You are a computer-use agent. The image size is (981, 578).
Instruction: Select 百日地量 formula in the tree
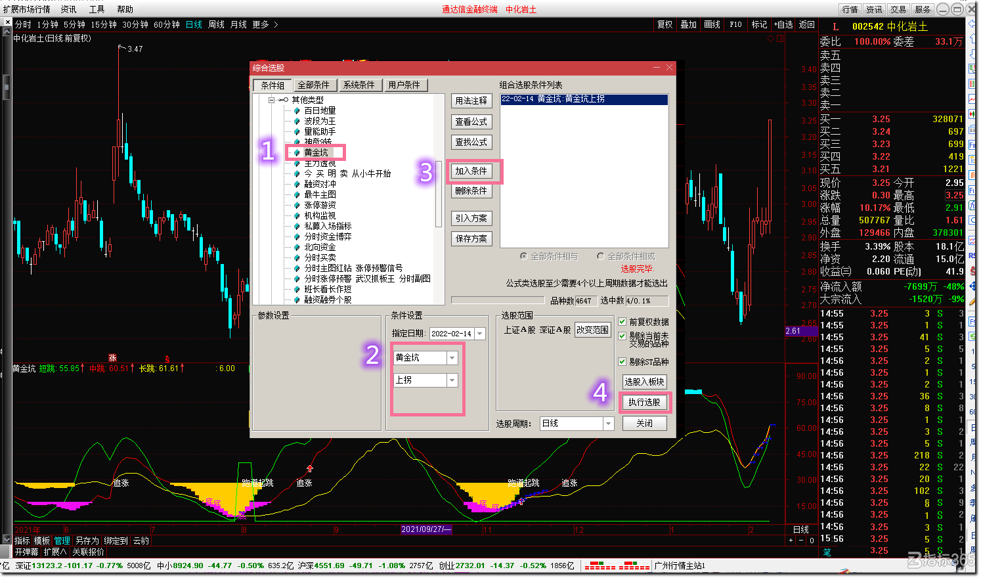tap(320, 110)
